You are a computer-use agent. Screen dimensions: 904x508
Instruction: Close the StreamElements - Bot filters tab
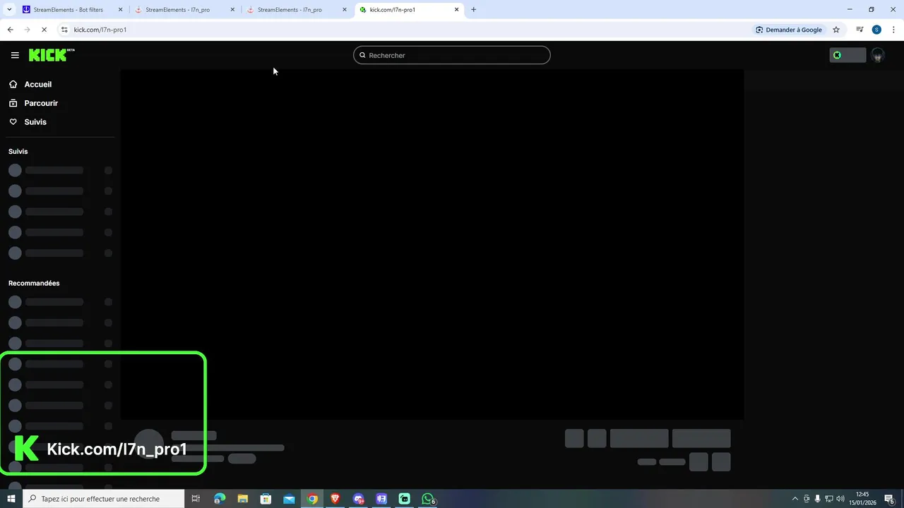[120, 10]
